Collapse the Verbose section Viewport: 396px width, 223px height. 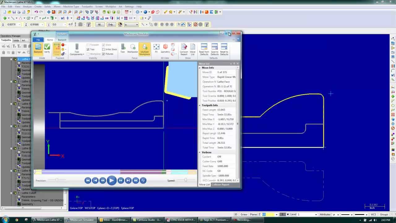point(200,152)
